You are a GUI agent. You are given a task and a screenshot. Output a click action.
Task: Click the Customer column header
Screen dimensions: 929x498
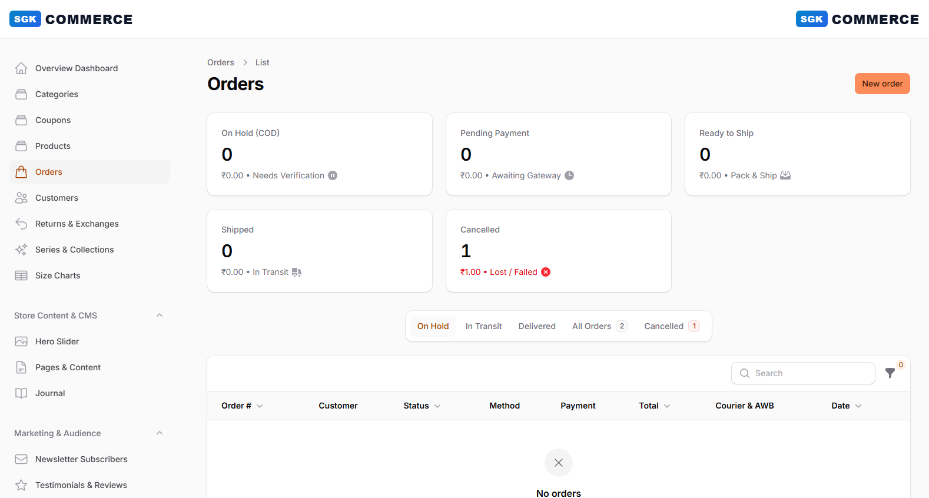pyautogui.click(x=338, y=406)
